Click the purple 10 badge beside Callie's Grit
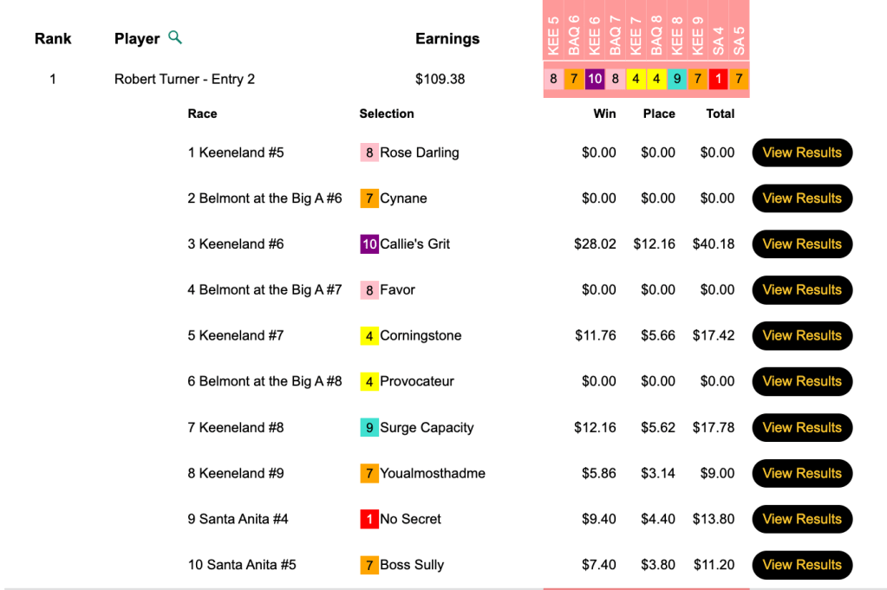 tap(369, 244)
